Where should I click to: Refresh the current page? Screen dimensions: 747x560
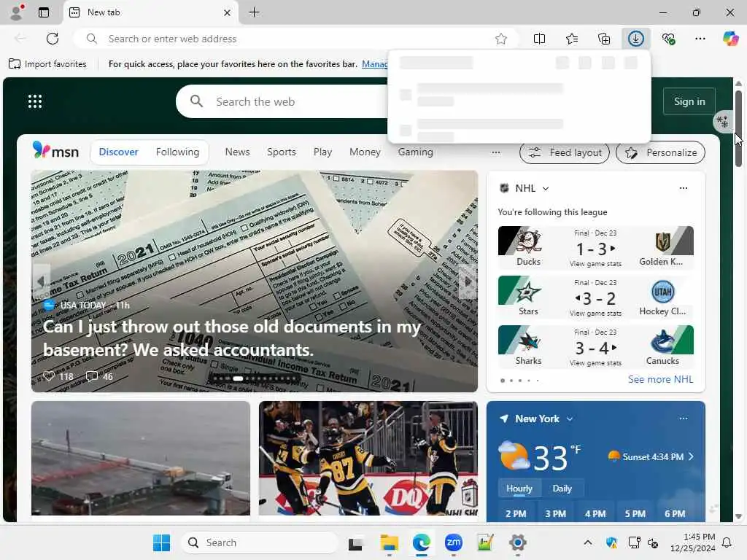53,39
